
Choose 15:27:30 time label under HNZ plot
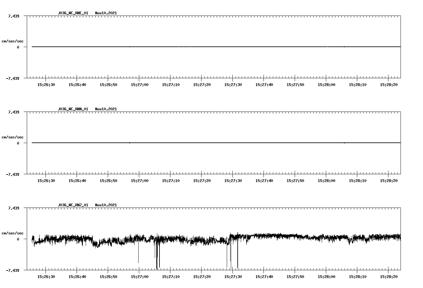pyautogui.click(x=233, y=277)
